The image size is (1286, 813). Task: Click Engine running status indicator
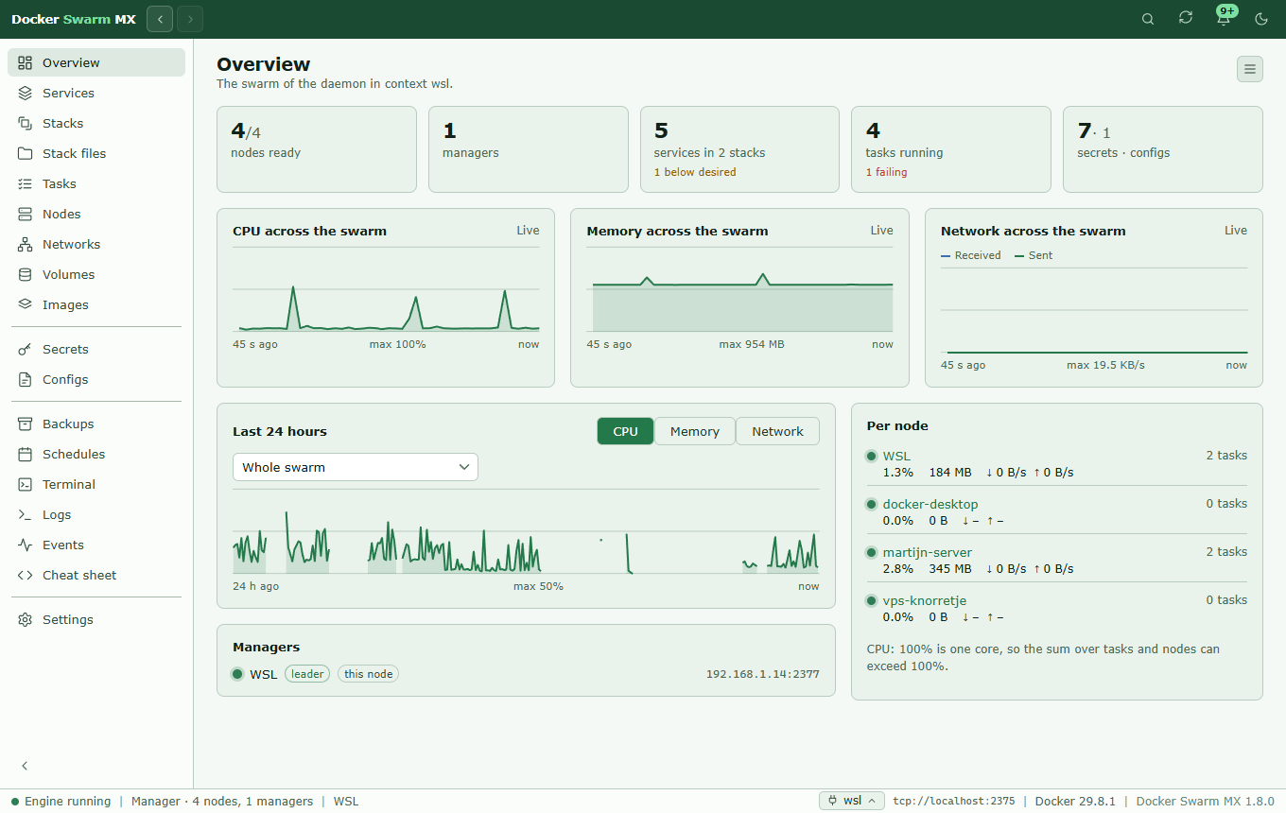pos(61,801)
